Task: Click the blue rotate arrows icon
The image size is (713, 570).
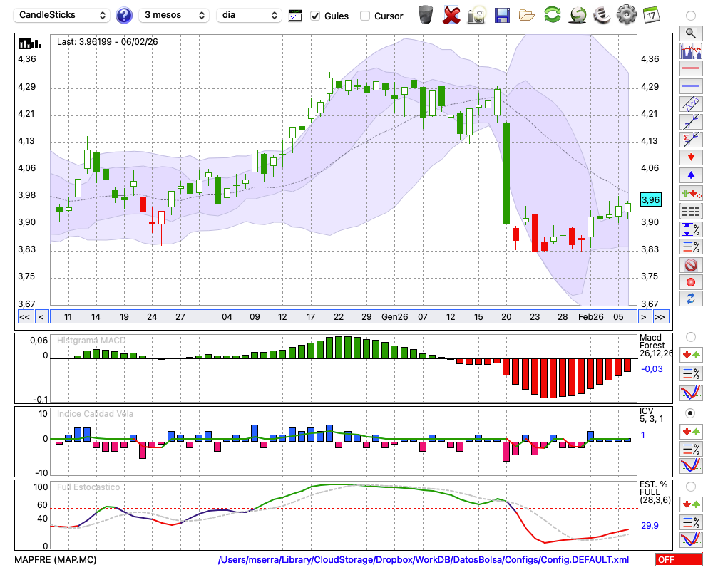Action: [x=691, y=299]
